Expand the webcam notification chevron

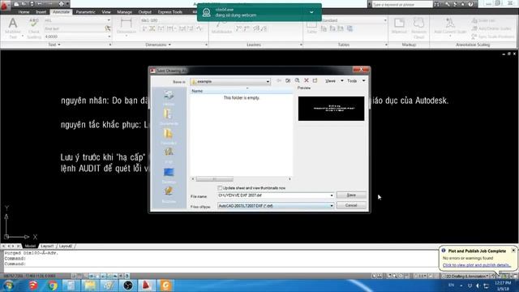(311, 12)
